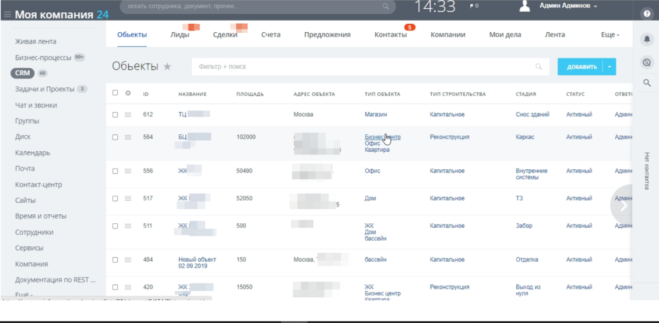Open row actions menu for ID 517

[x=128, y=198]
